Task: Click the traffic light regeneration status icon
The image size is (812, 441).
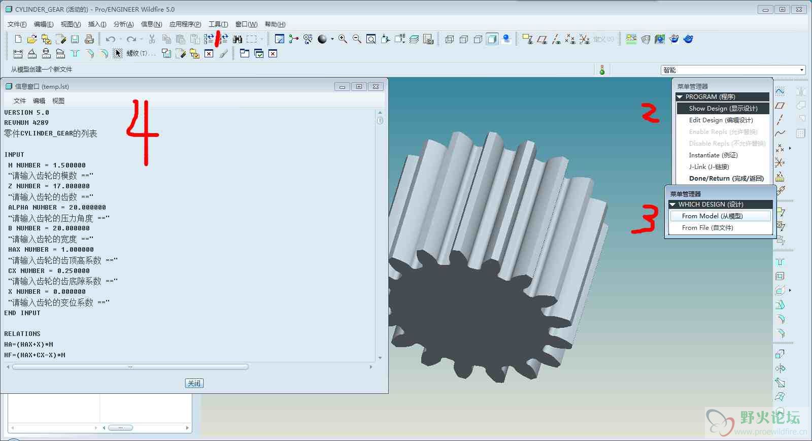Action: (602, 70)
